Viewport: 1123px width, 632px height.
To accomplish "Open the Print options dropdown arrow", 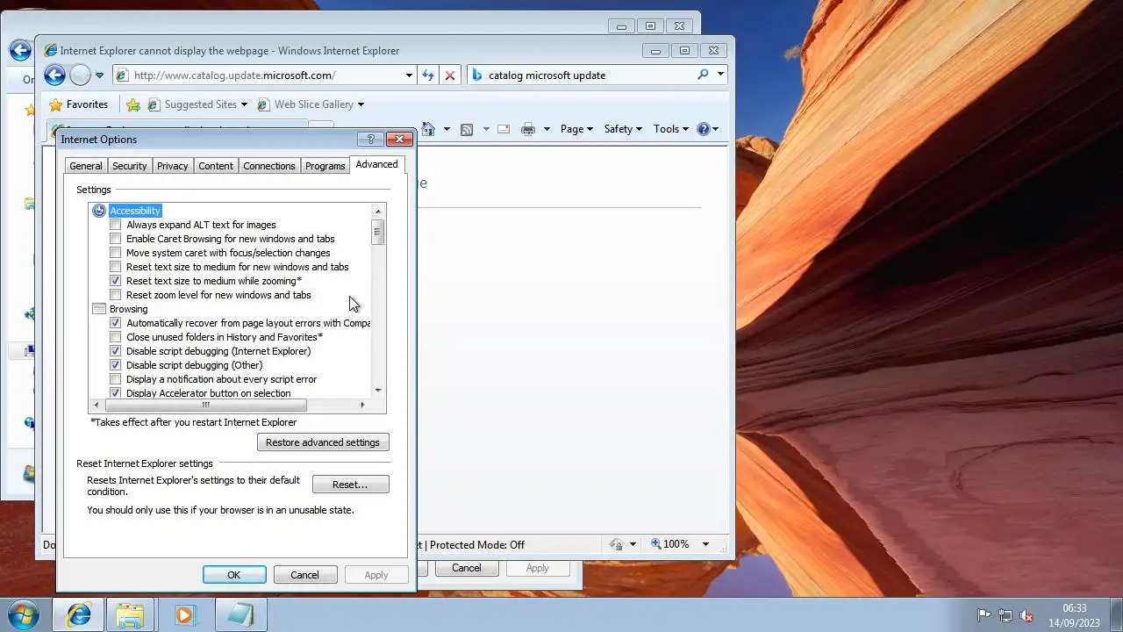I will 546,129.
